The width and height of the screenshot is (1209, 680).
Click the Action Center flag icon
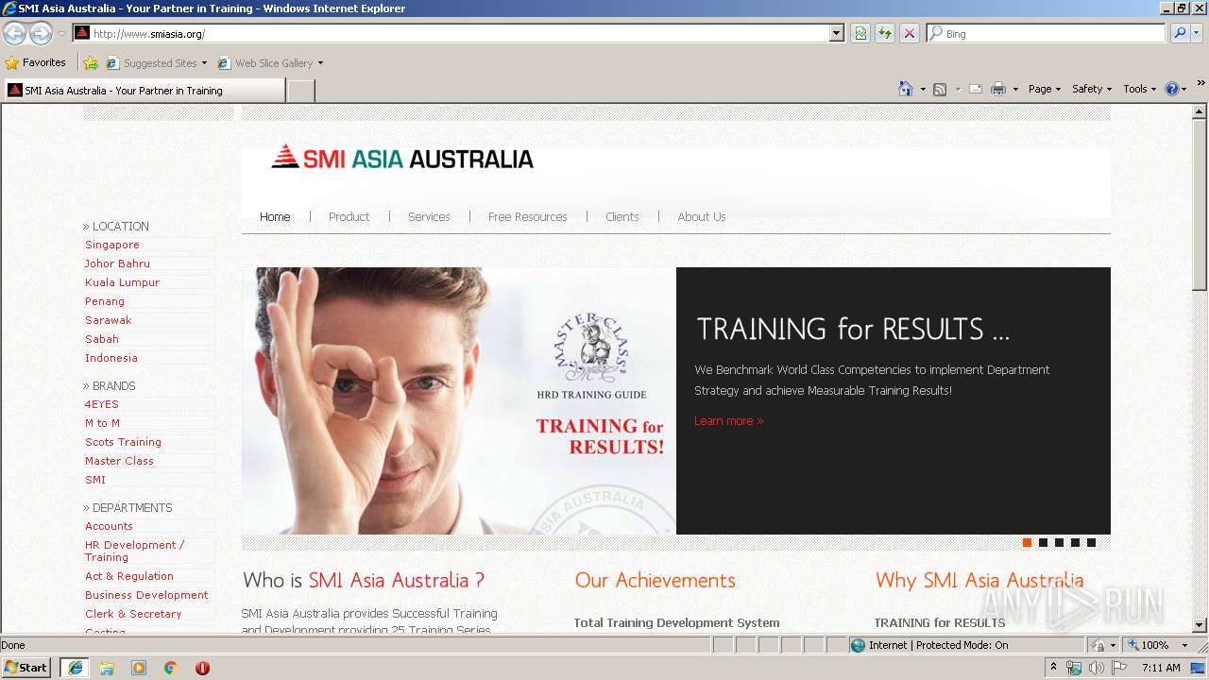point(1119,668)
